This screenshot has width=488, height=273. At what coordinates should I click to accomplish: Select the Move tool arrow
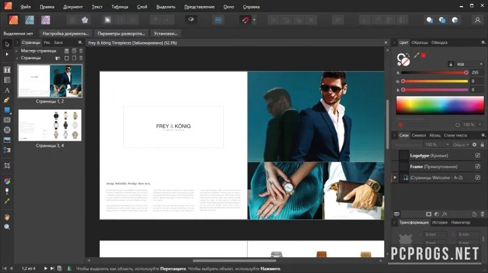7,44
